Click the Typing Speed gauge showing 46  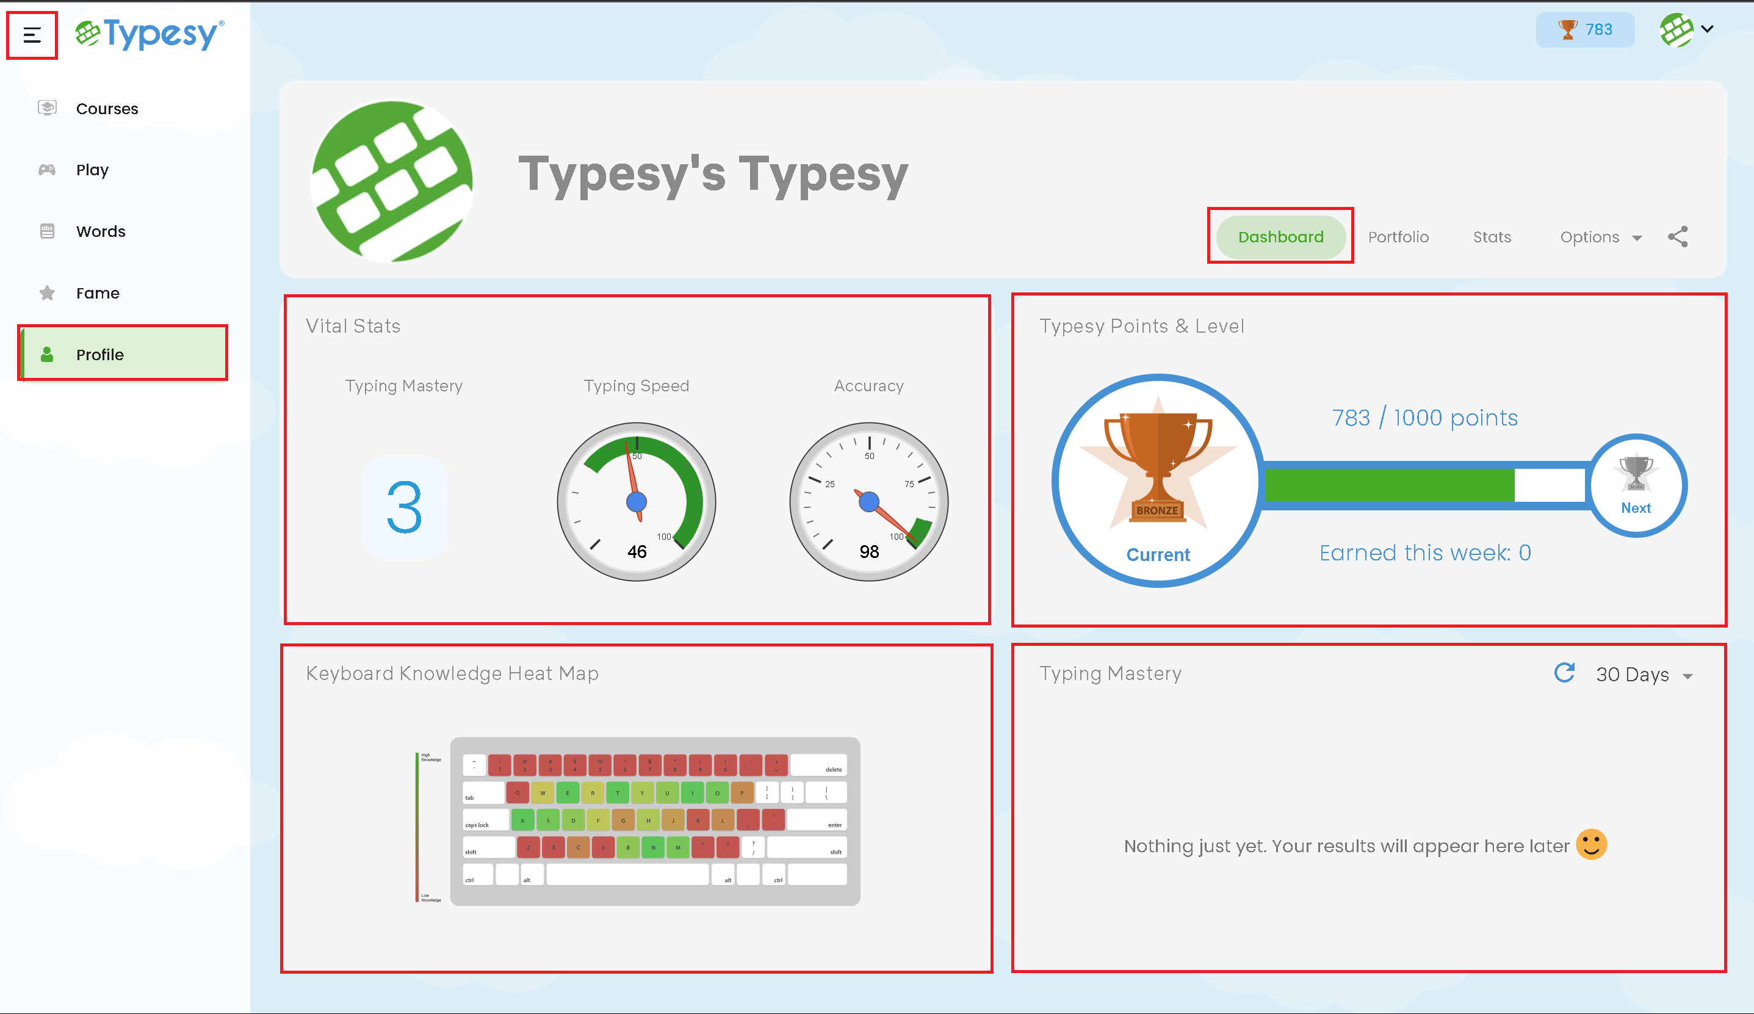pos(636,501)
